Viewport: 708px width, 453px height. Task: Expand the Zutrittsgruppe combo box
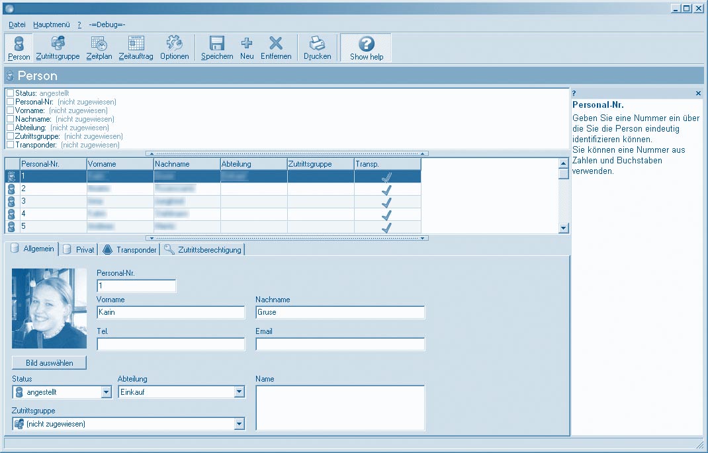point(240,424)
